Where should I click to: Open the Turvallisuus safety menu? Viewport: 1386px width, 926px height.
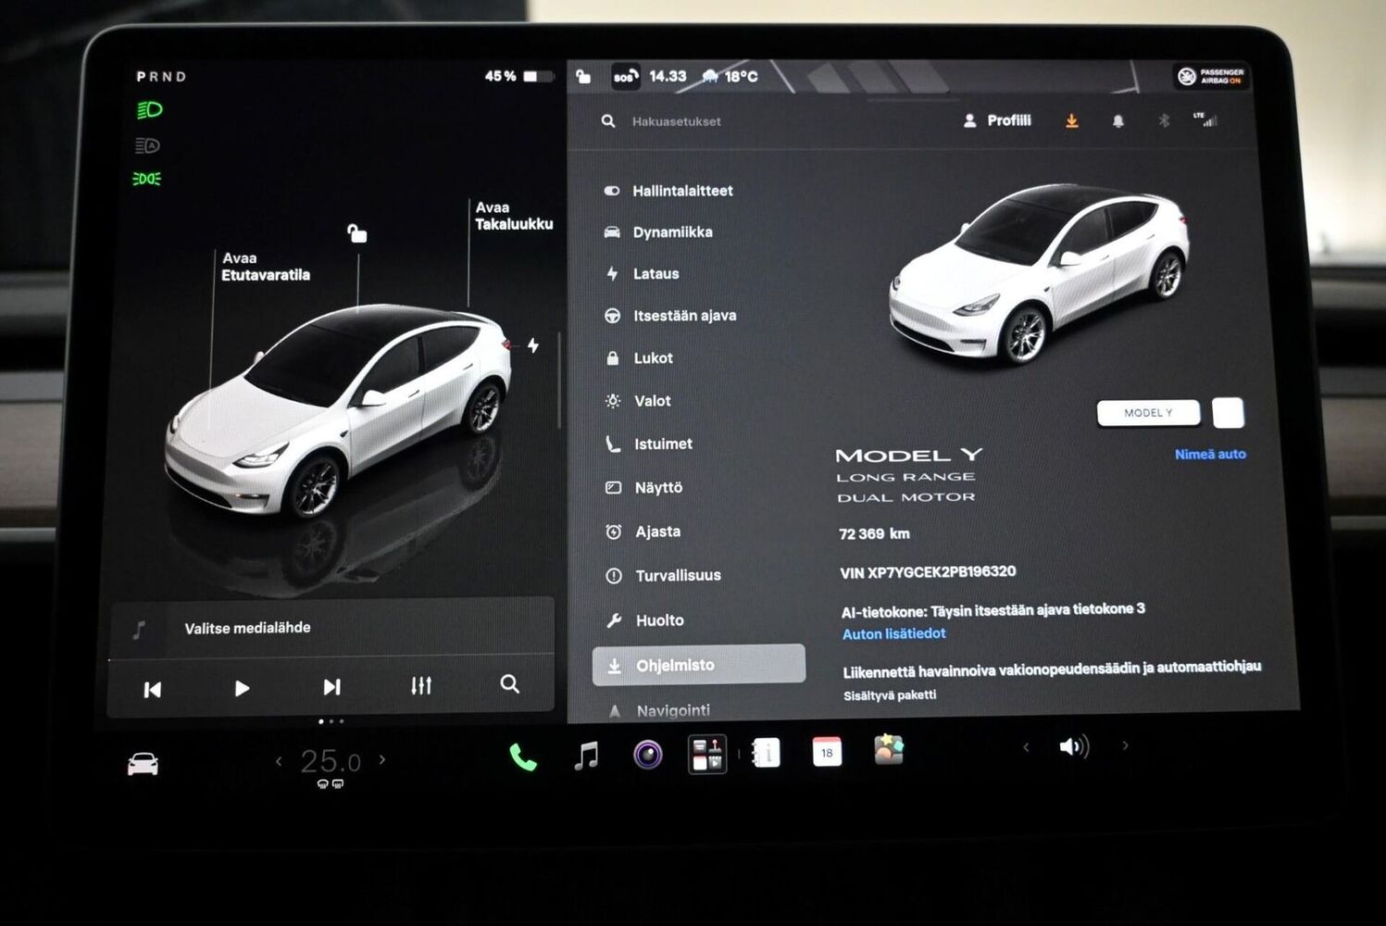coord(665,576)
